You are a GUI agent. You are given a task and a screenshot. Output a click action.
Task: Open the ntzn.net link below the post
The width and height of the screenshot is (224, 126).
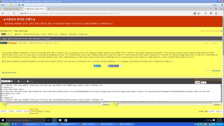click(9, 72)
